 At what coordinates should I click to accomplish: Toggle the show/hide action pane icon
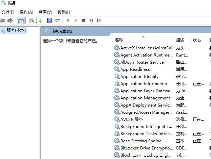[57, 21]
